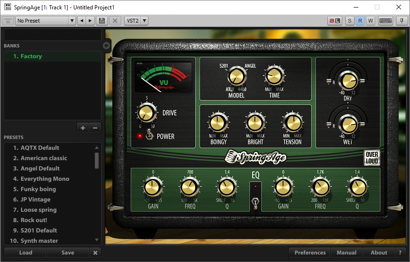Viewport: 410px width, 262px height.
Task: Click the plugin menu icon left of preset box
Action: (x=8, y=21)
